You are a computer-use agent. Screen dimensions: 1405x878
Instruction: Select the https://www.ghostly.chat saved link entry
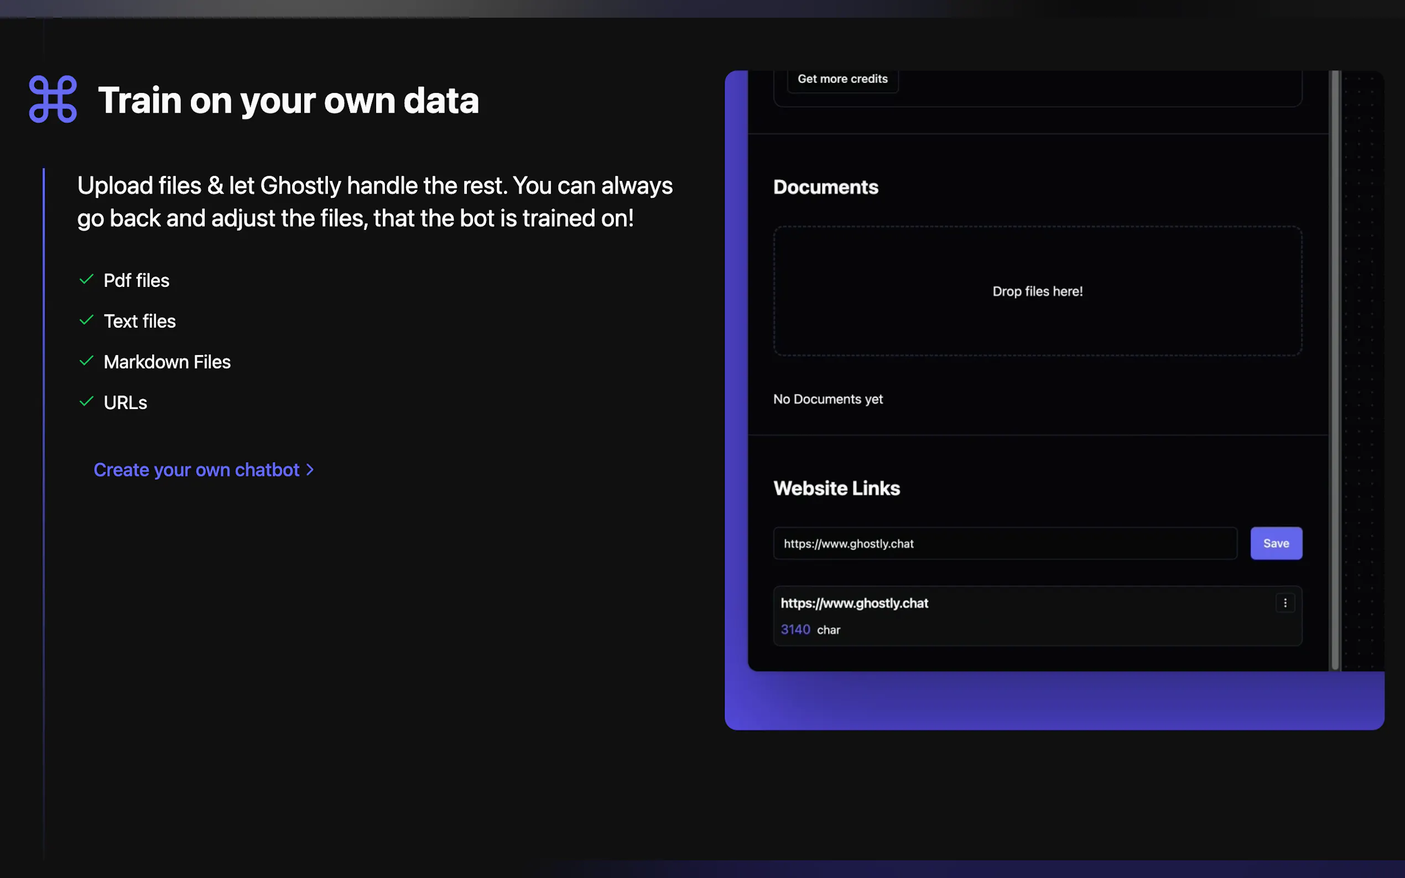click(x=854, y=603)
